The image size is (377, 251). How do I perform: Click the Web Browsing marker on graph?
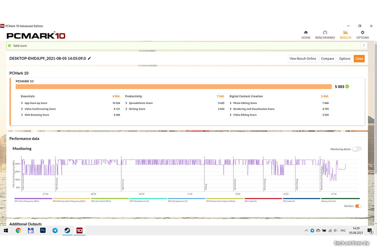coord(57,184)
